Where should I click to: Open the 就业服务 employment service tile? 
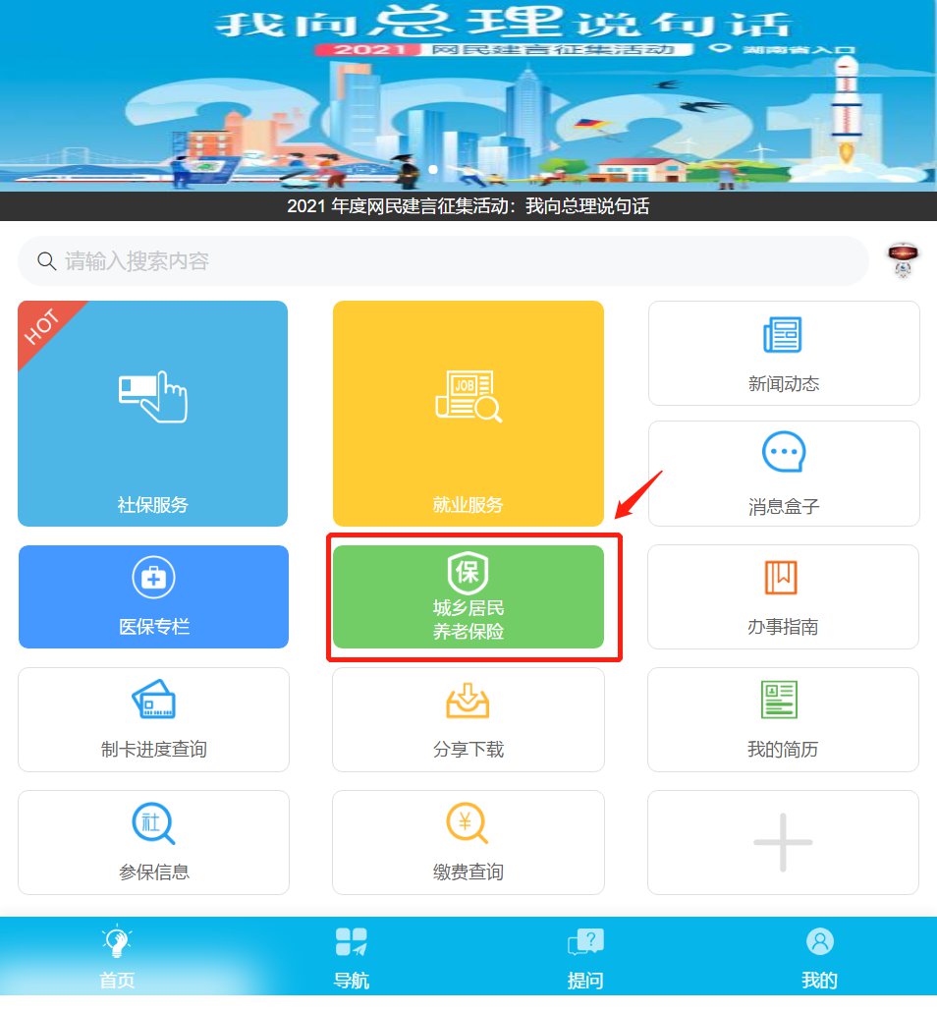468,414
